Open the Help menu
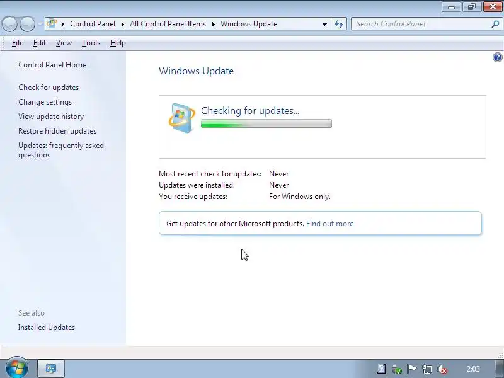Viewport: 504px width, 378px height. point(118,43)
